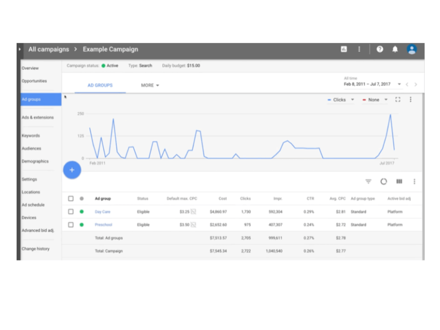This screenshot has height=330, width=440.
Task: Click the blue plus add button
Action: coord(72,170)
